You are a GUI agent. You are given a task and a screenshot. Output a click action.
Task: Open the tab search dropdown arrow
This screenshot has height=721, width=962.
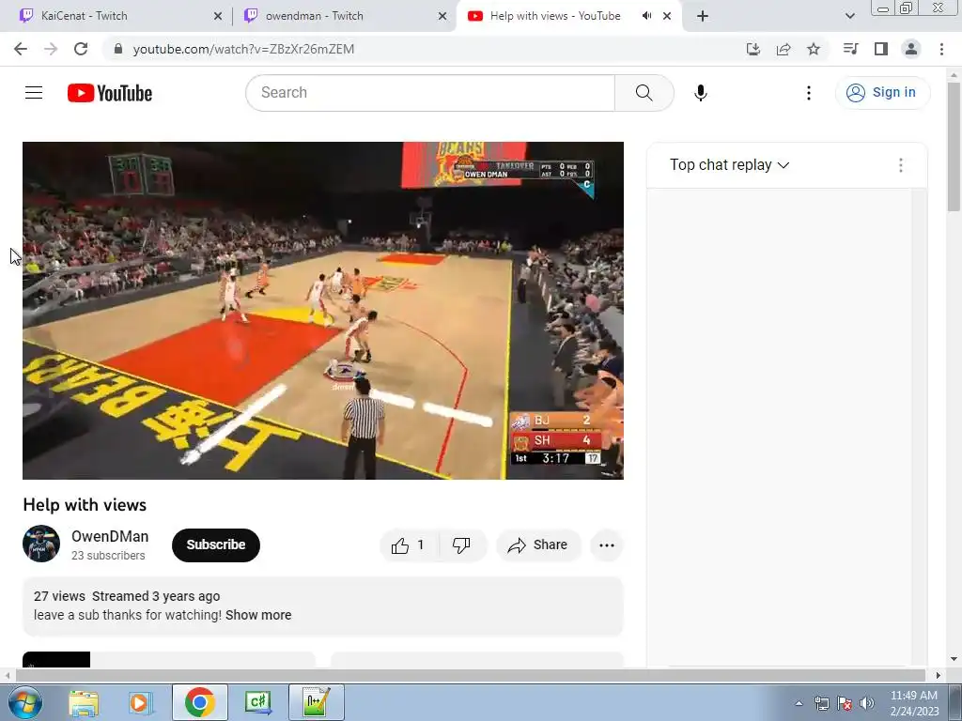pos(849,16)
